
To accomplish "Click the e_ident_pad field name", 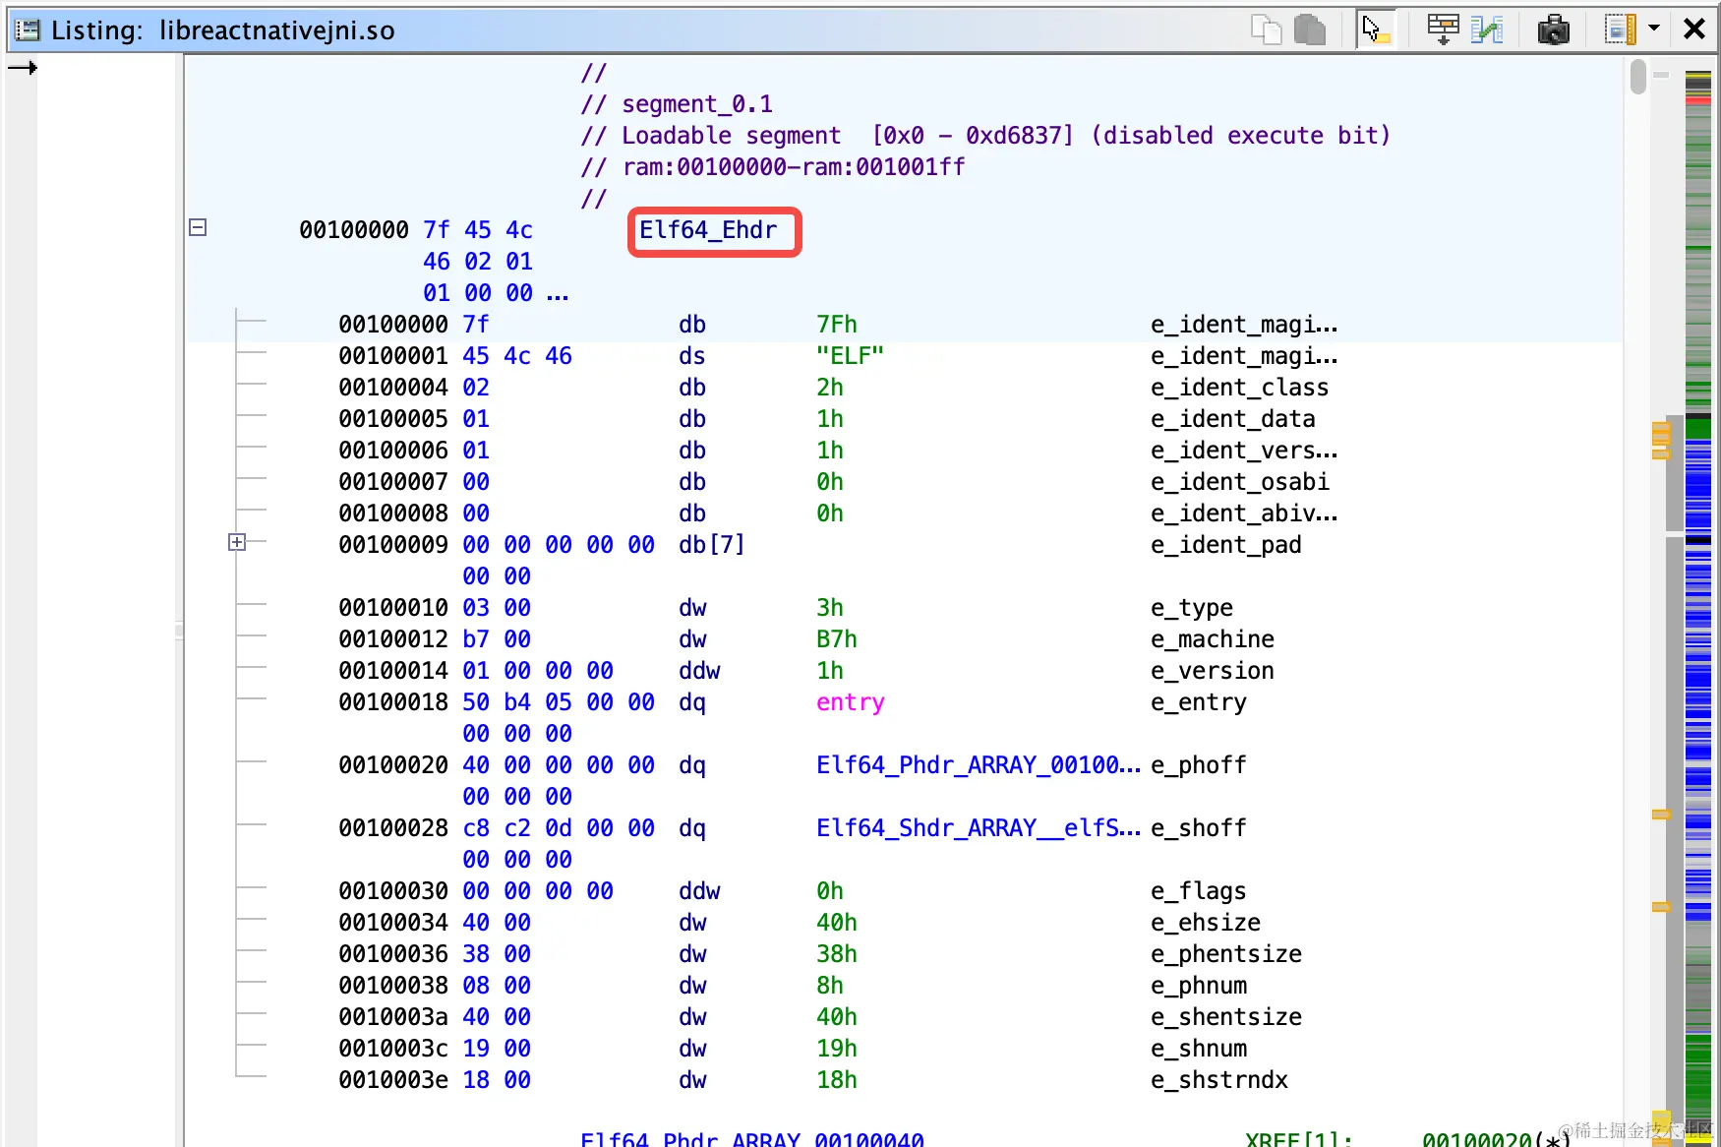I will [1226, 545].
